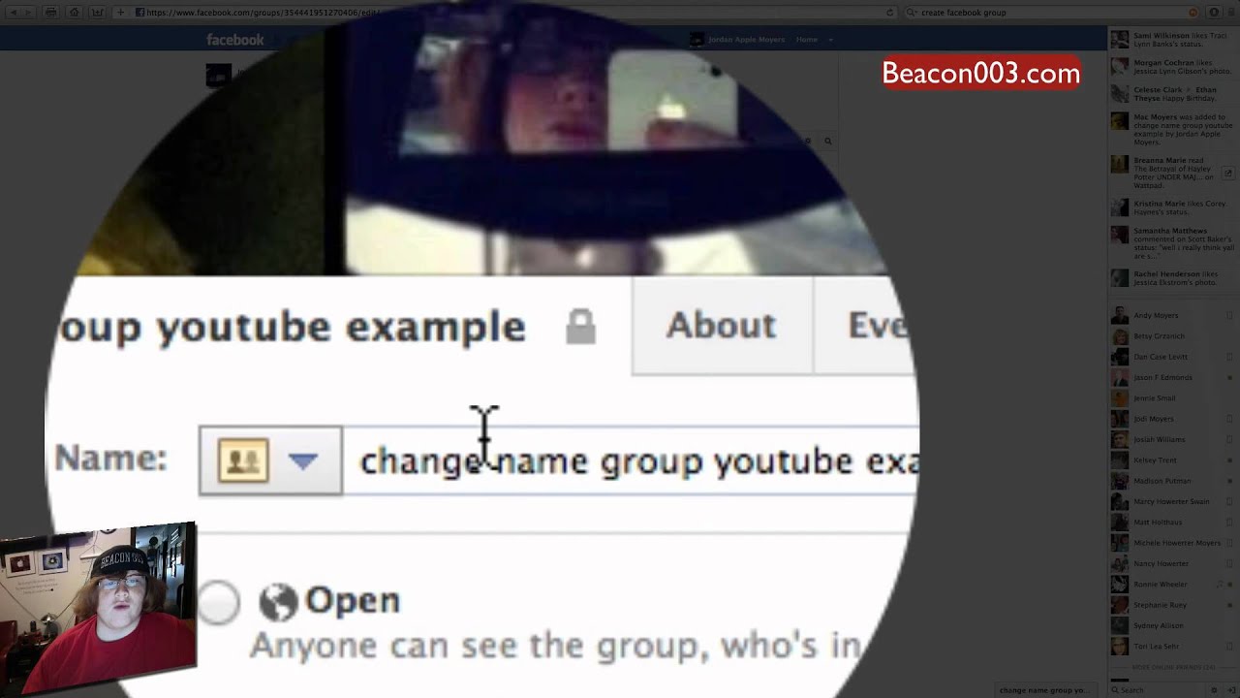Select the Open privacy radio button
Image resolution: width=1240 pixels, height=698 pixels.
click(x=219, y=602)
